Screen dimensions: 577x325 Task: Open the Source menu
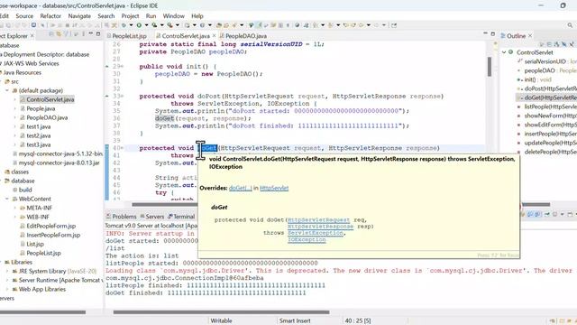click(24, 16)
